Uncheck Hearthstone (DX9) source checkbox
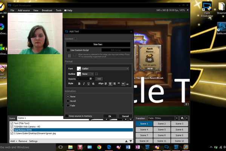Image resolution: width=226 pixels, height=151 pixels. (12, 130)
